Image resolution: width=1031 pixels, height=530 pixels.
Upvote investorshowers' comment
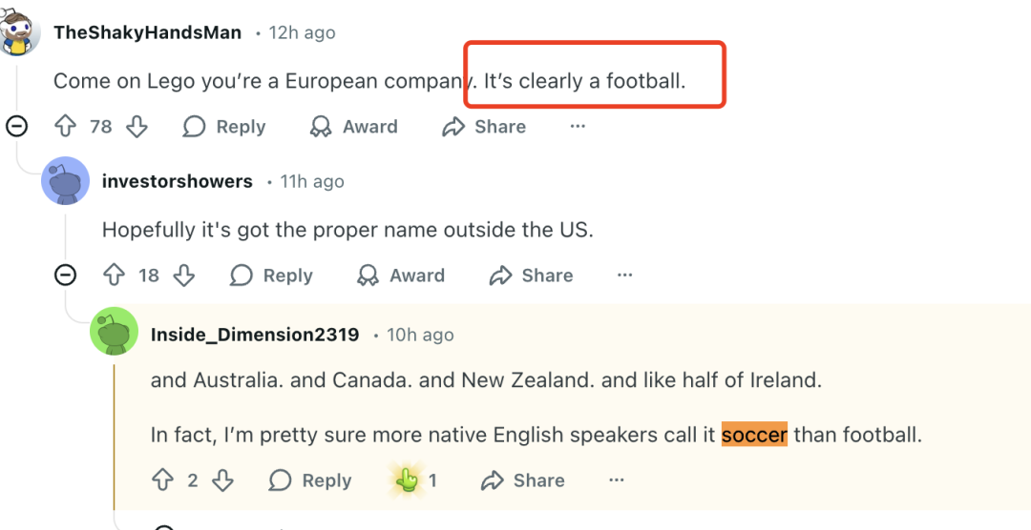click(114, 275)
